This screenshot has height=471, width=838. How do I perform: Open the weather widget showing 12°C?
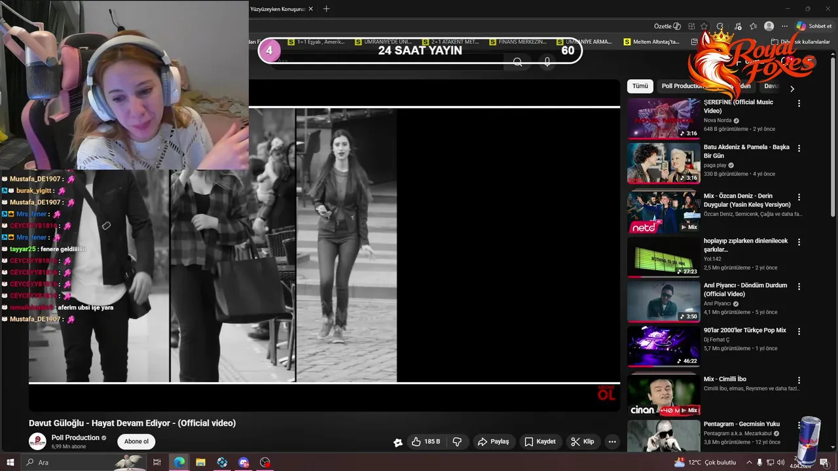(x=704, y=462)
